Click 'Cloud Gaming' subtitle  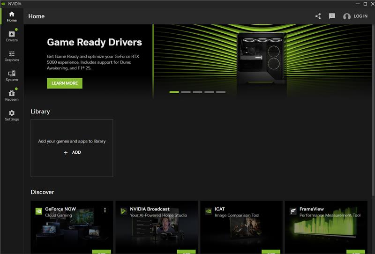point(58,215)
